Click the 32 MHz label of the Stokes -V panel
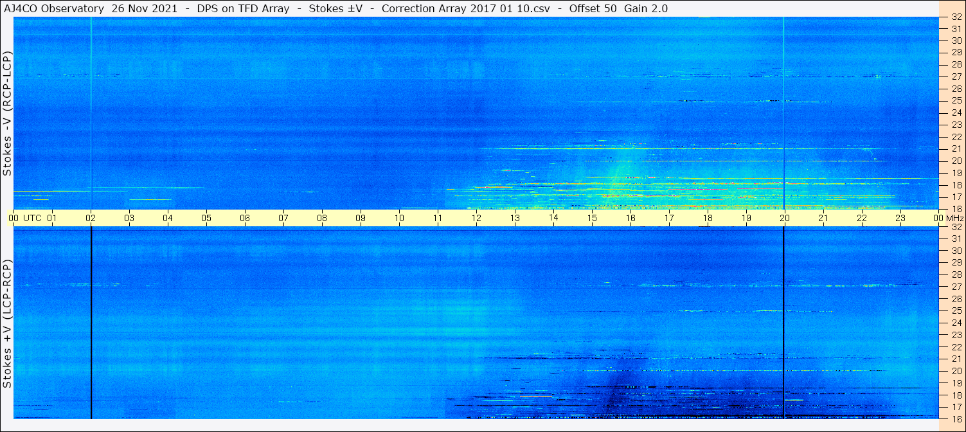Screen dimensions: 966x432 coord(956,17)
